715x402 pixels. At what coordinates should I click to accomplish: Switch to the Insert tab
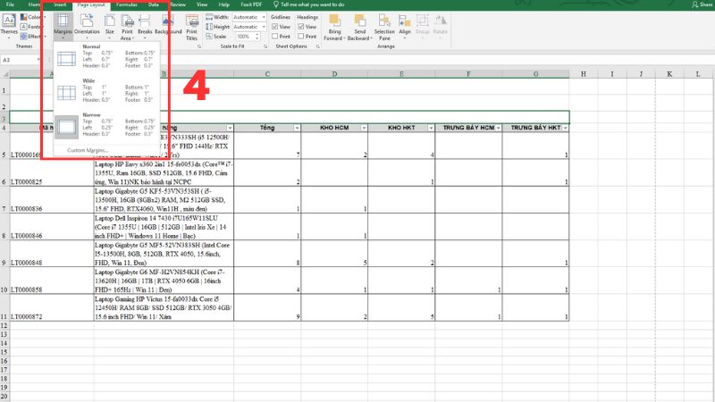click(x=60, y=4)
